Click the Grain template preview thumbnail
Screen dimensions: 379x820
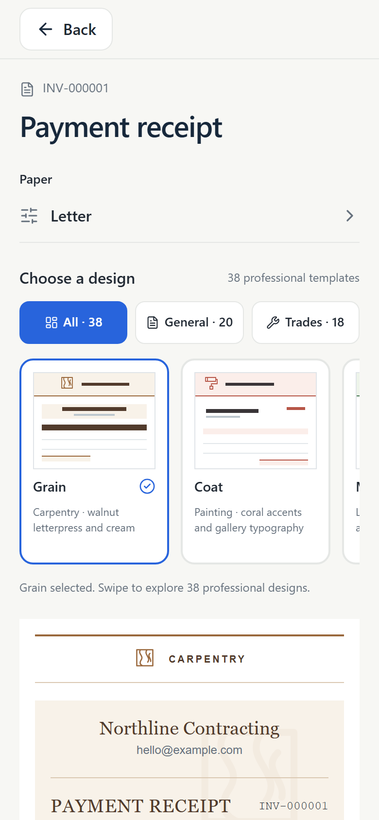[94, 421]
